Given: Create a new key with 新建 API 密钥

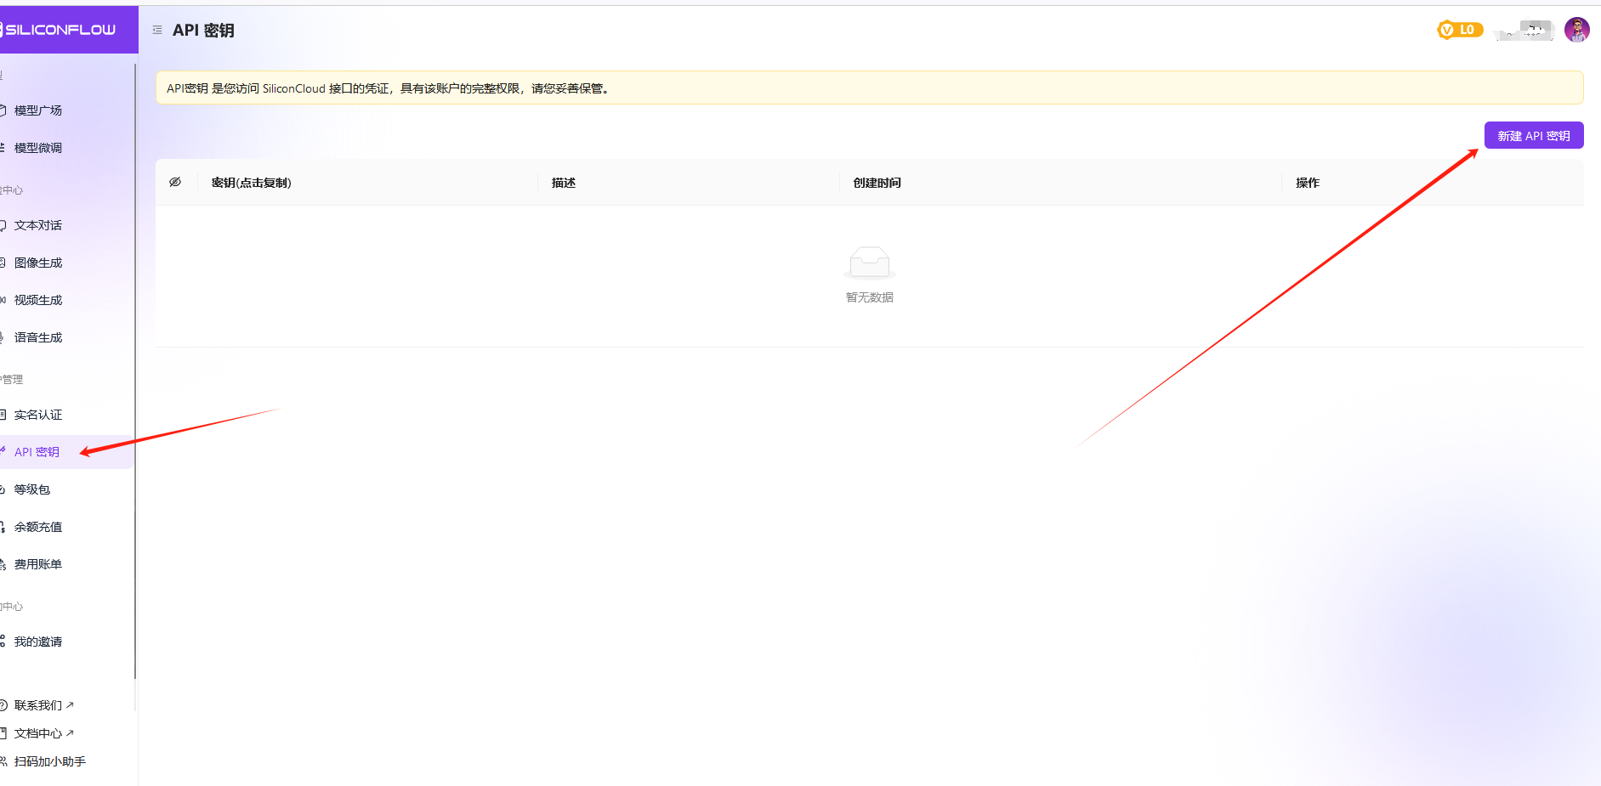Looking at the screenshot, I should tap(1534, 136).
